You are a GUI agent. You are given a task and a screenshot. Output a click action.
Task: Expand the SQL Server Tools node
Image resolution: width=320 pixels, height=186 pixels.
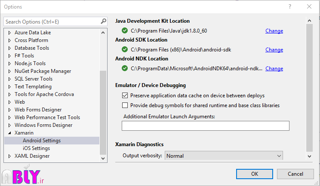click(x=9, y=79)
